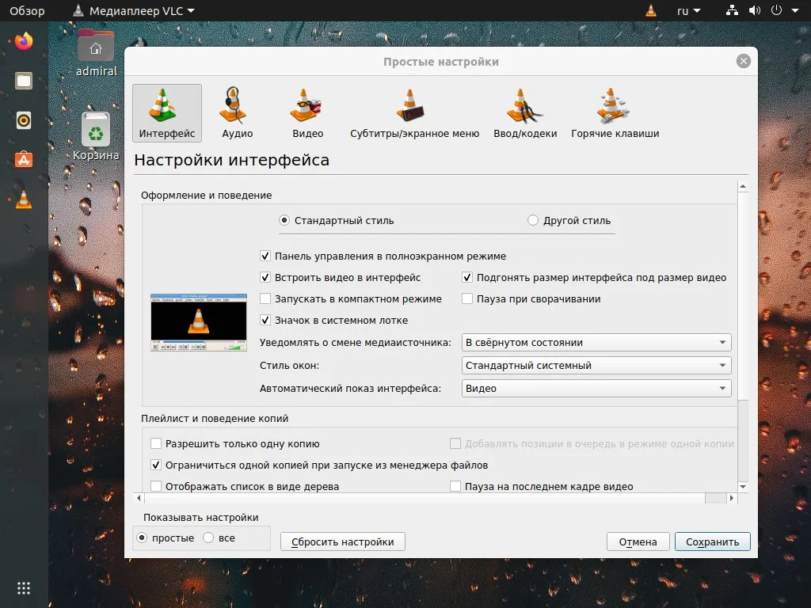Open the Автоматический показ интерфейса dropdown
This screenshot has height=608, width=811.
(596, 388)
